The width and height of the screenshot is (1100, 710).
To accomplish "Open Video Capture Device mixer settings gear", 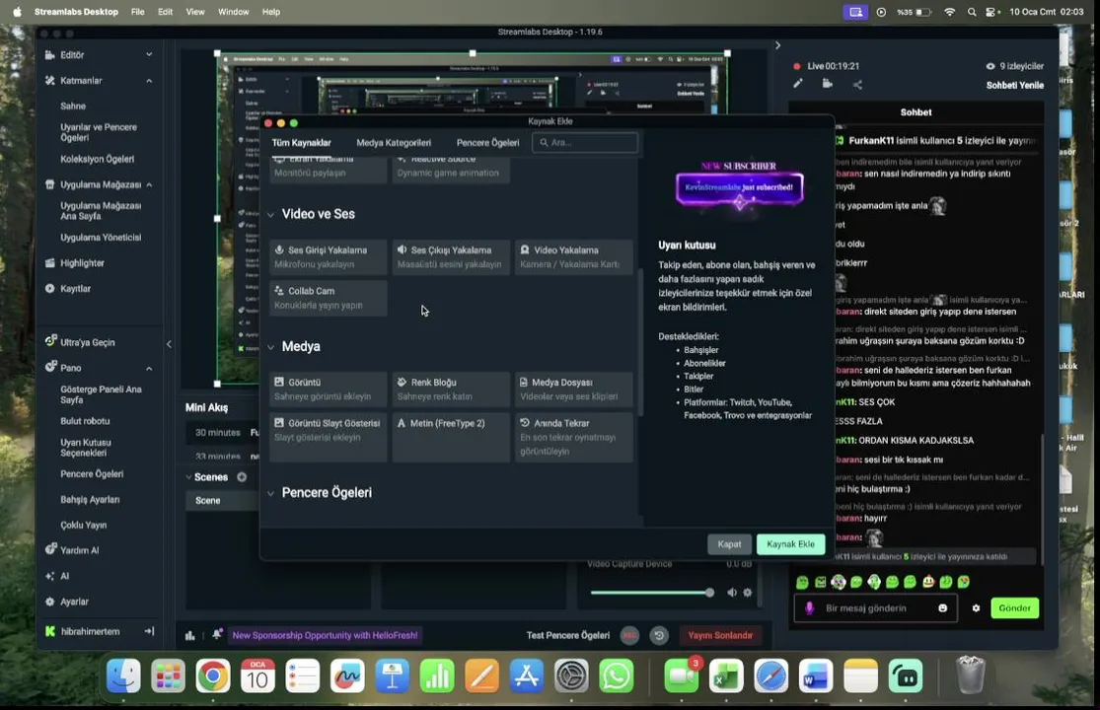I will [x=748, y=593].
